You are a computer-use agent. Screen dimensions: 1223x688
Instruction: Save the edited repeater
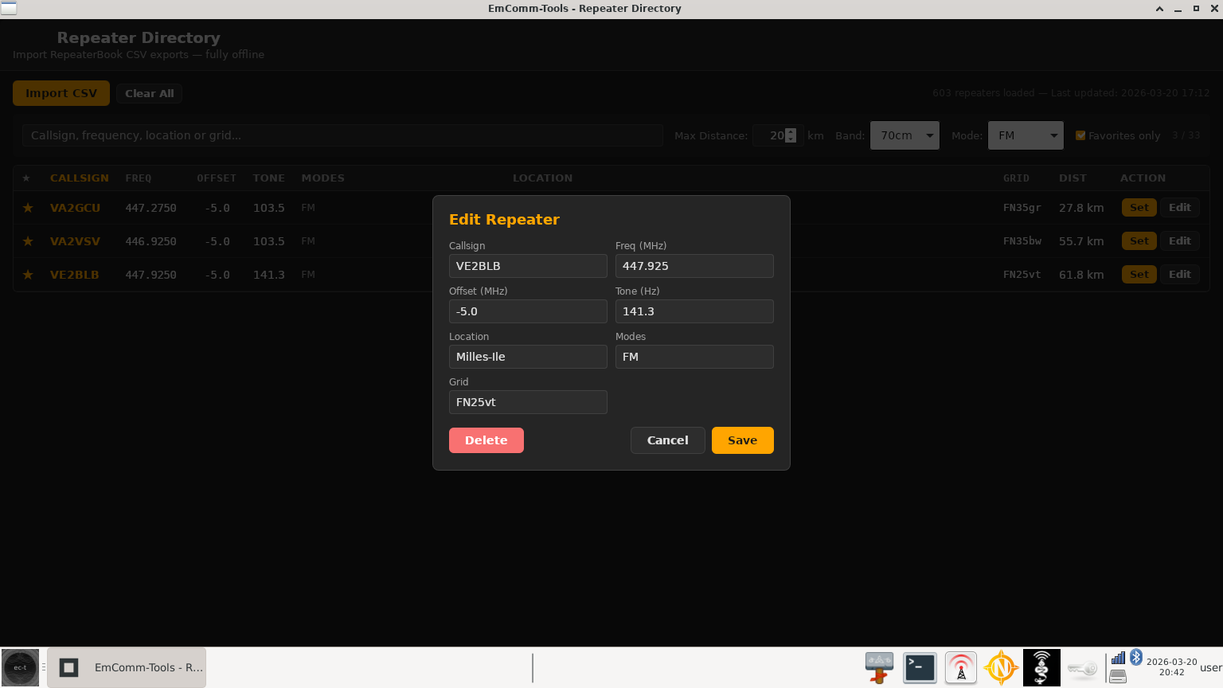pyautogui.click(x=742, y=440)
